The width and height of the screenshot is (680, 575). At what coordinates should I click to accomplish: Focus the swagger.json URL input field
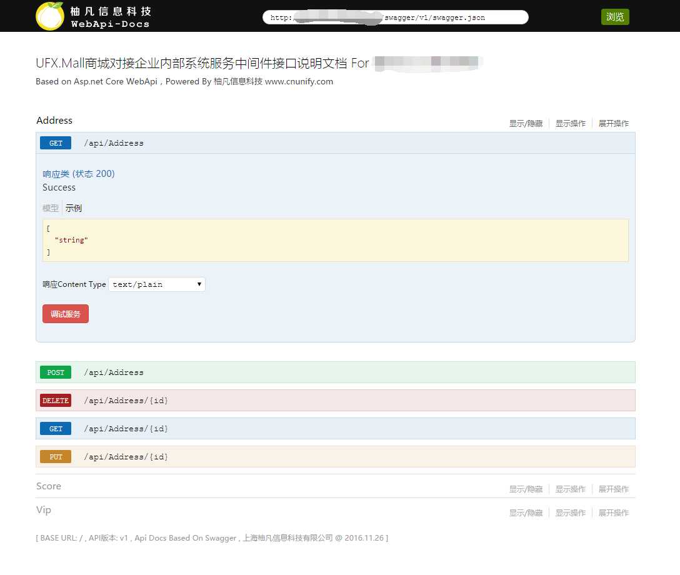(x=396, y=17)
